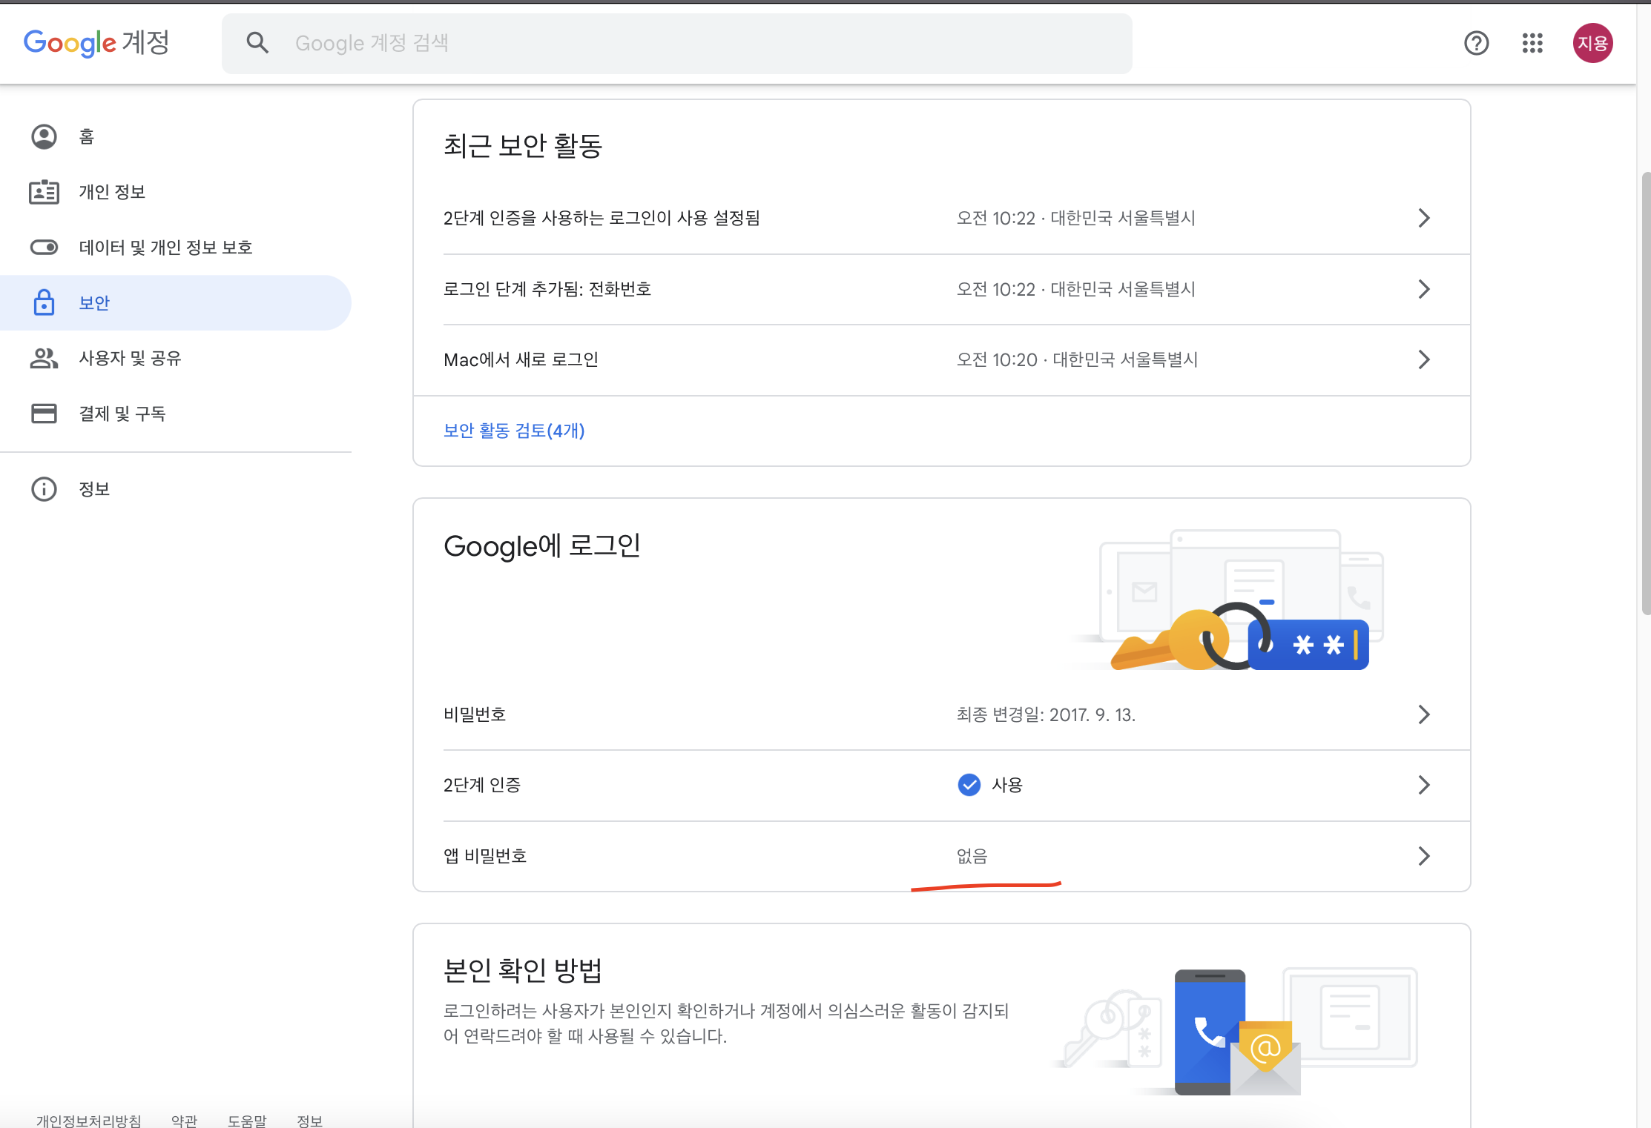Open the Google apps grid icon
This screenshot has width=1651, height=1128.
point(1532,43)
